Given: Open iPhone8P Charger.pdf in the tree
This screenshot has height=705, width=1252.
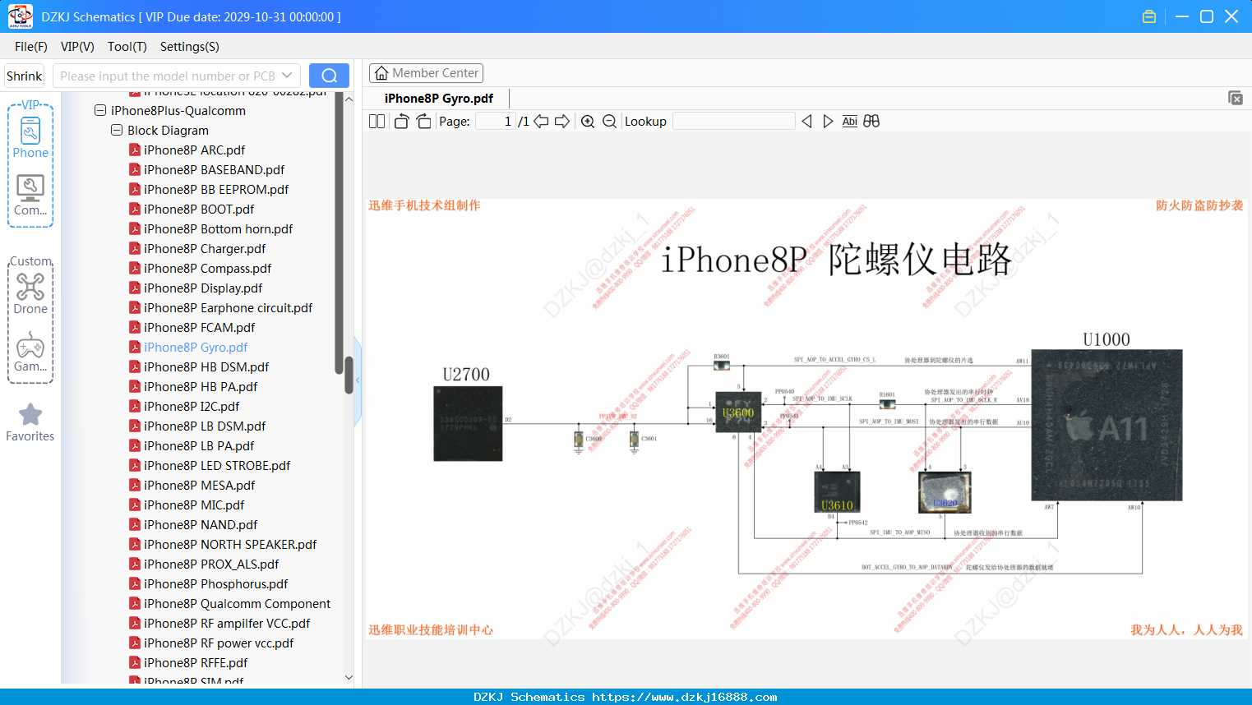Looking at the screenshot, I should pos(205,248).
